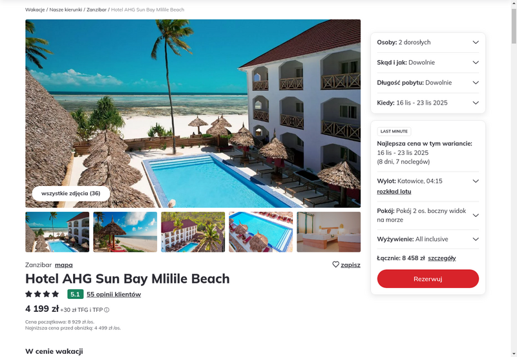Select the bedroom thumbnail photo

coord(329,232)
